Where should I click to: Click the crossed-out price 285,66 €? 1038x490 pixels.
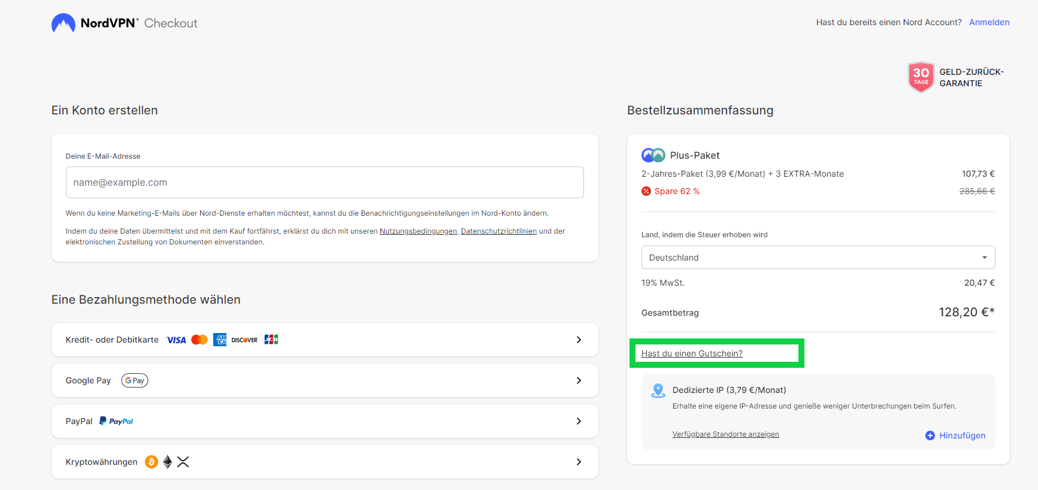977,191
